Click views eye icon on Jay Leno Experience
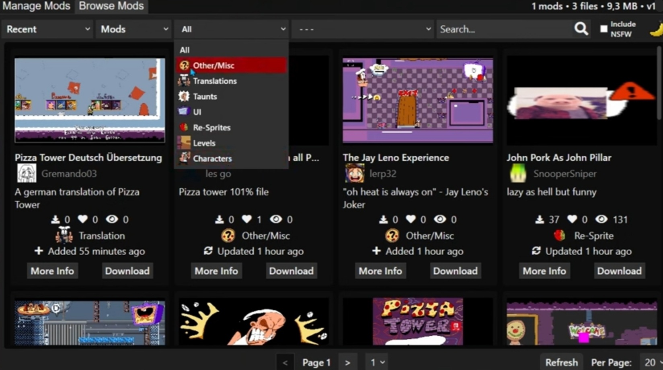This screenshot has width=663, height=370. 440,219
